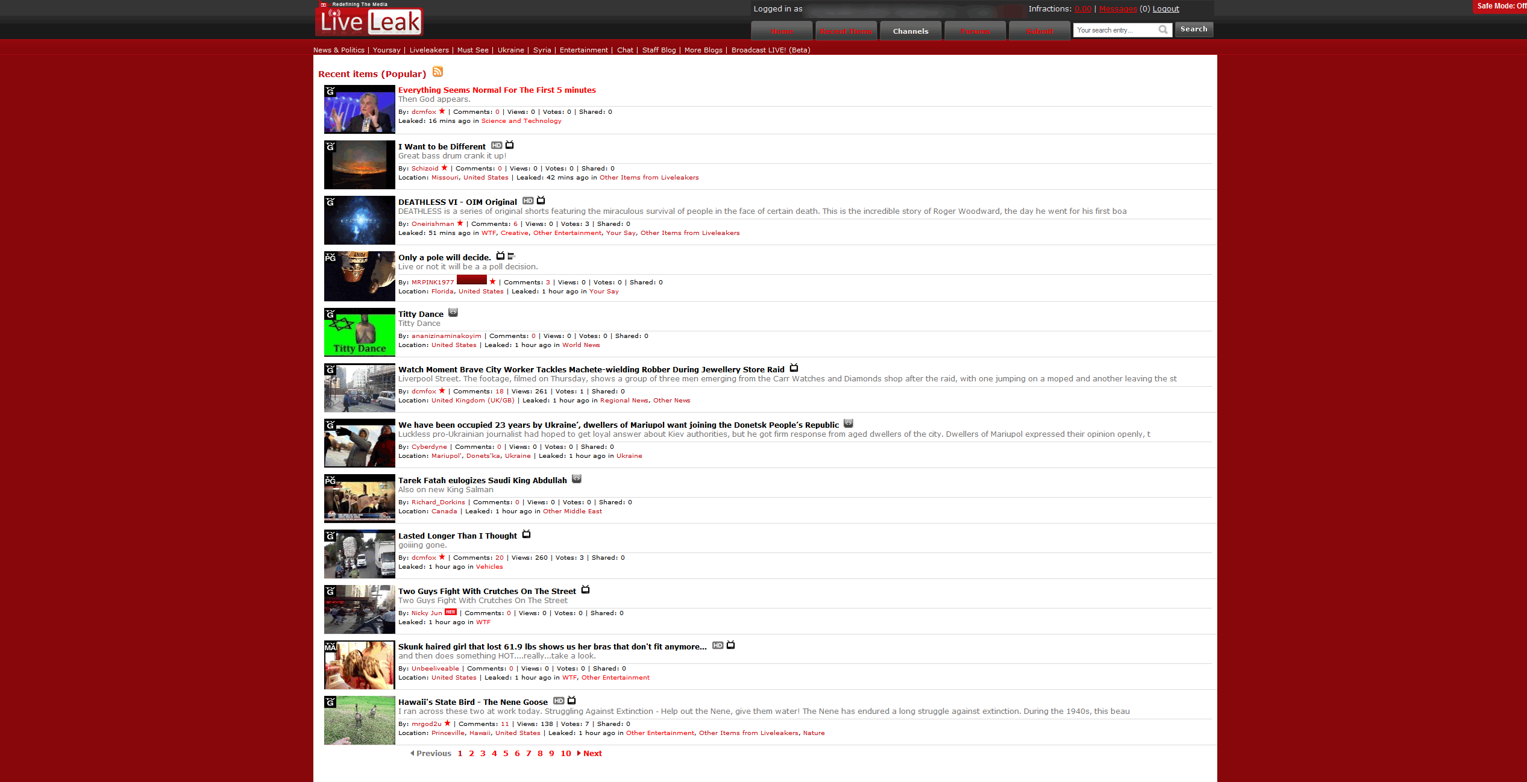Click the LiveLeak logo
Screen dimensions: 1527x782
(x=369, y=21)
